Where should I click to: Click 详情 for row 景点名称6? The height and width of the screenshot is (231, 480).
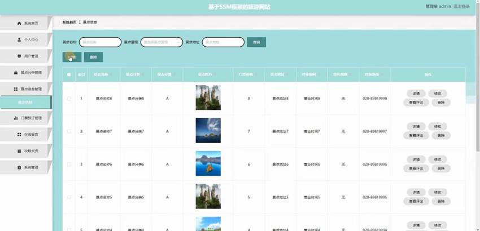(x=416, y=159)
